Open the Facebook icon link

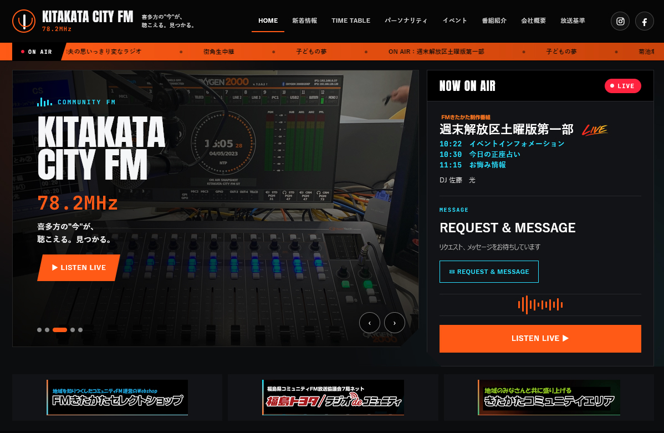click(644, 21)
